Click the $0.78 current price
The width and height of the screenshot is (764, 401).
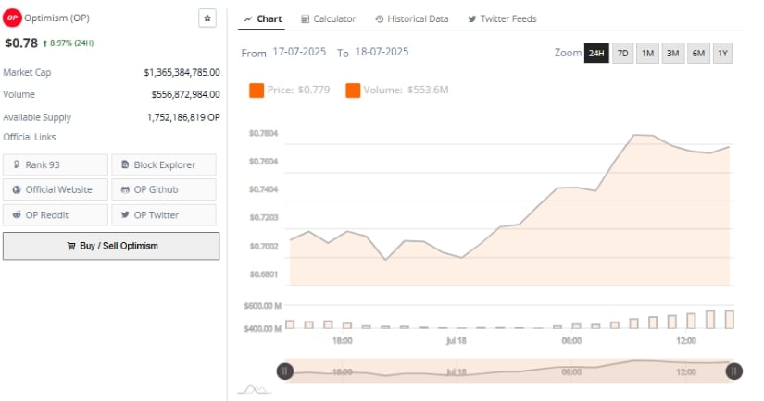coord(21,43)
